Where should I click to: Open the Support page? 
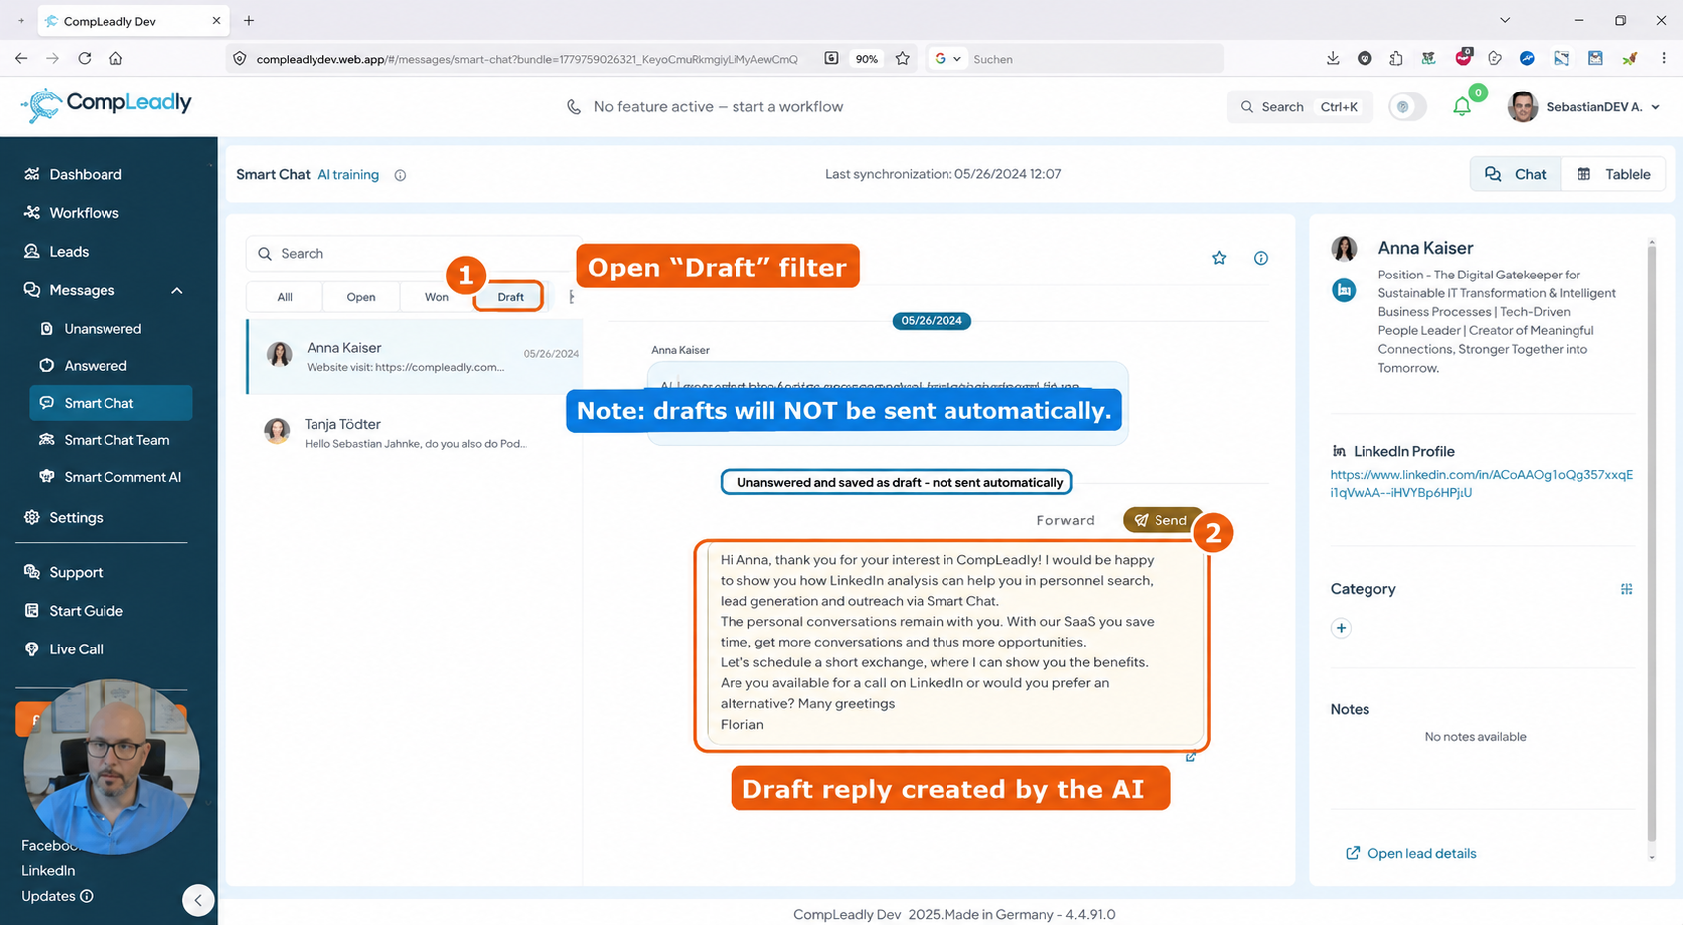(x=76, y=572)
